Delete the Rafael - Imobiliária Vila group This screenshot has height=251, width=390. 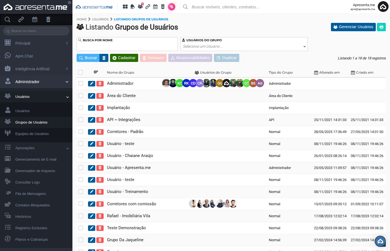tap(100, 216)
